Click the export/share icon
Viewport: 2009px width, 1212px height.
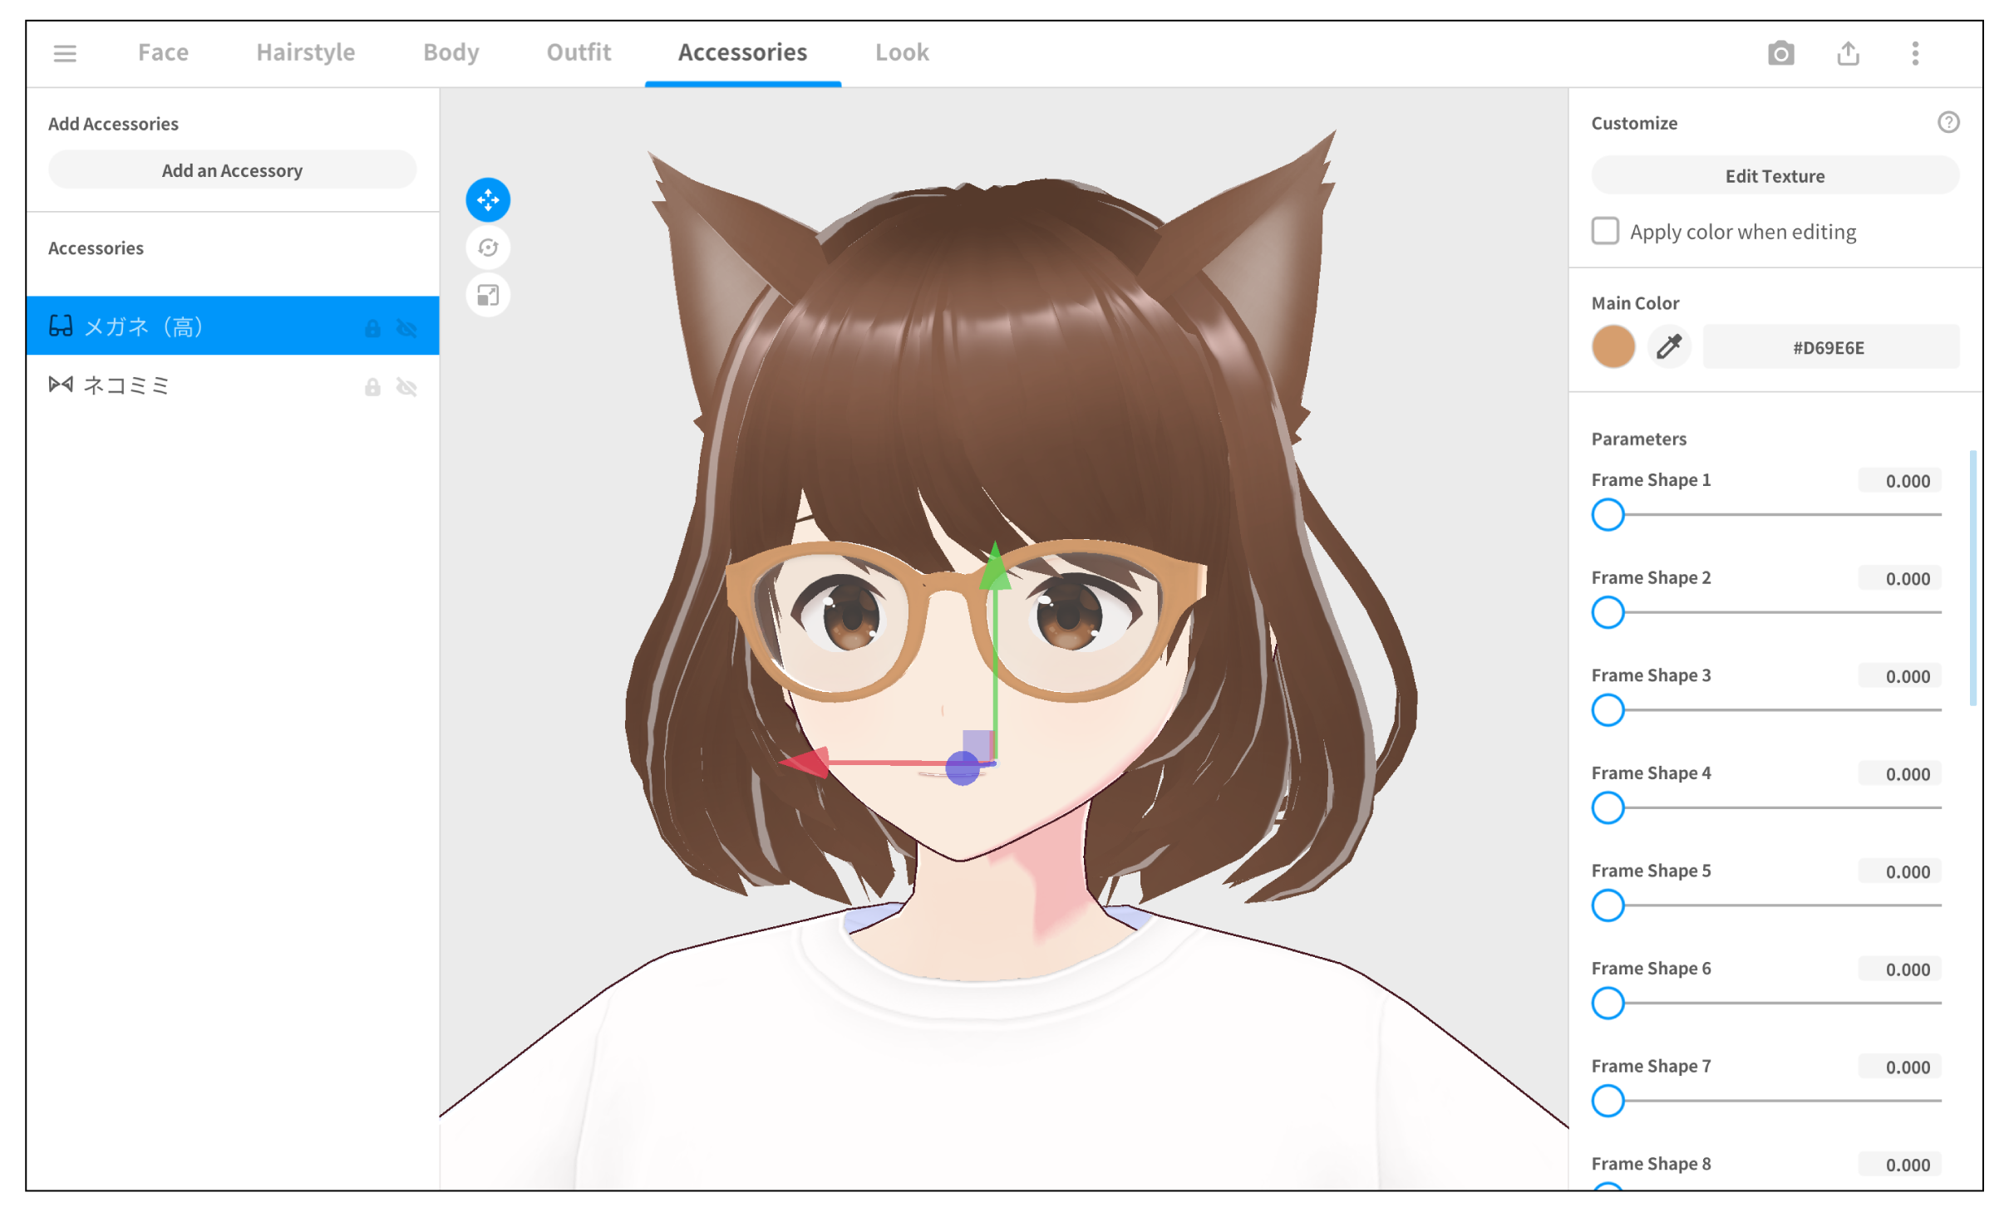1849,53
